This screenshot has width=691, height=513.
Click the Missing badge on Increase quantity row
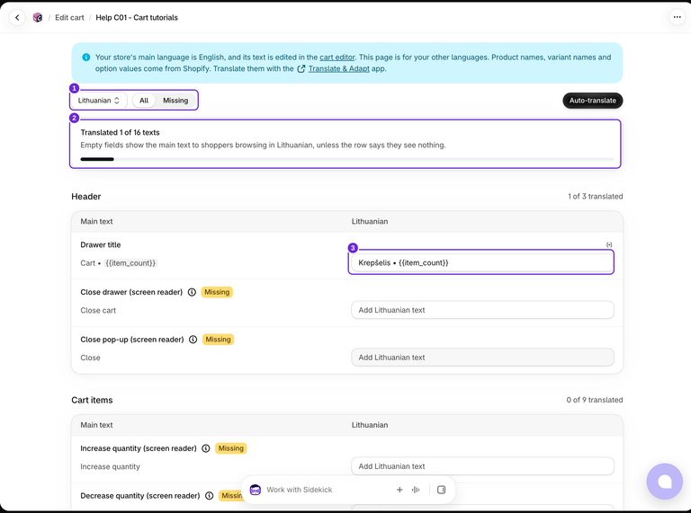pyautogui.click(x=231, y=448)
